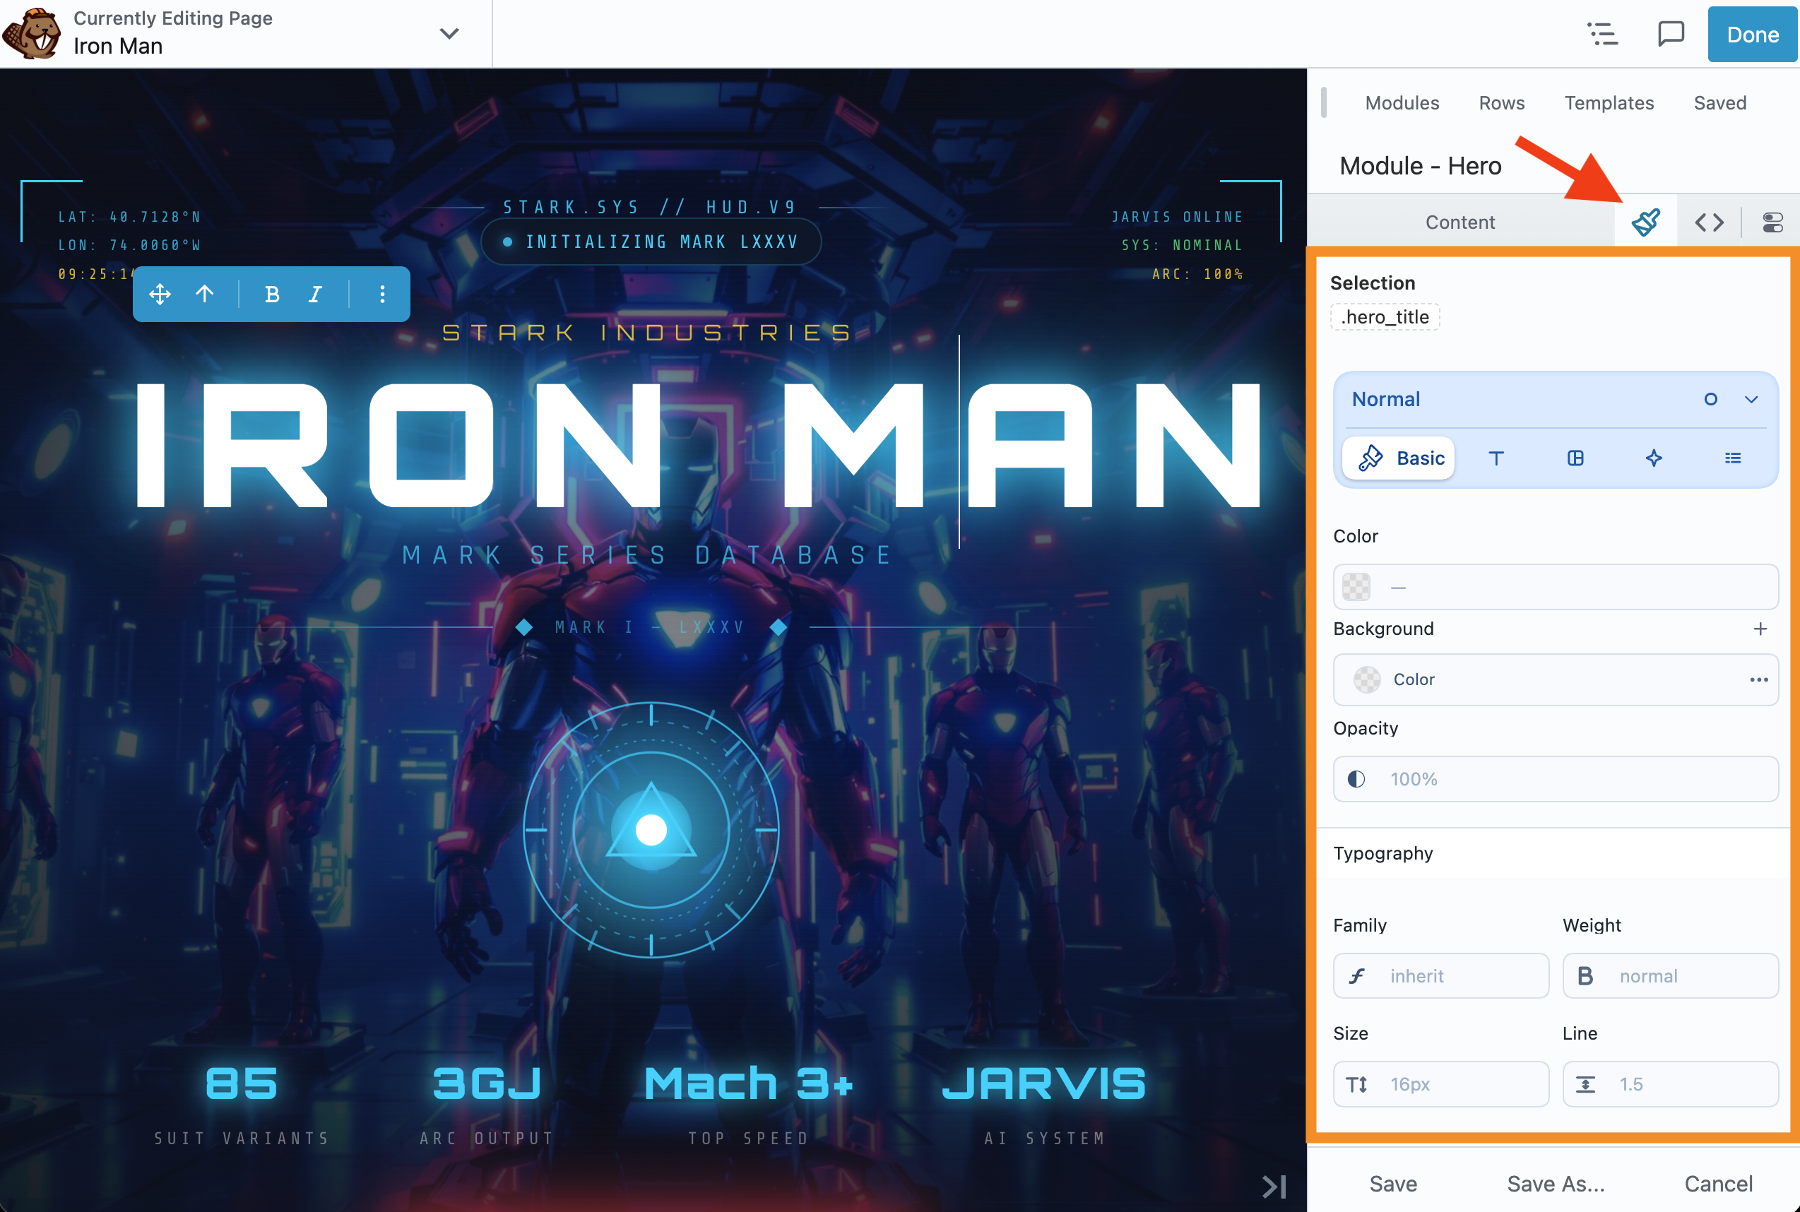This screenshot has width=1800, height=1212.
Task: Select the layout grid style category
Action: tap(1575, 458)
